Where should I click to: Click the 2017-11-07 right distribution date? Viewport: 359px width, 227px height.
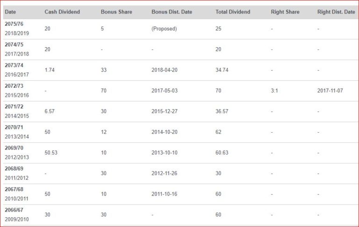click(x=330, y=91)
